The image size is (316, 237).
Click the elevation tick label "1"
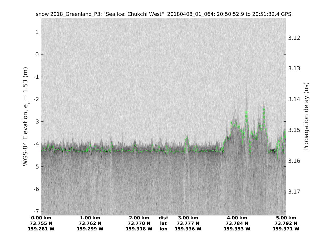coord(37,32)
